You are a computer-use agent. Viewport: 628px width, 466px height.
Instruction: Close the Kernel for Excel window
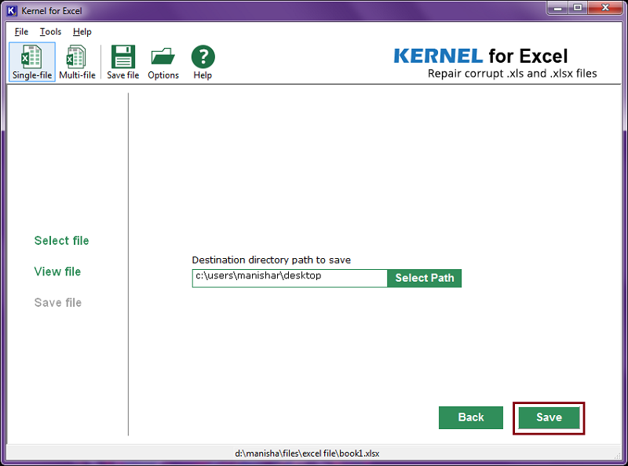tap(605, 8)
